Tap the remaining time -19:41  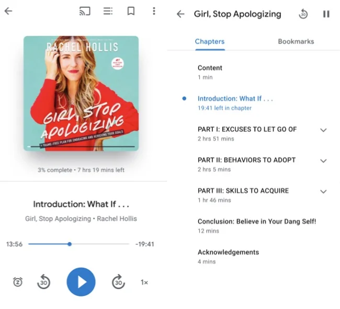[x=144, y=244]
